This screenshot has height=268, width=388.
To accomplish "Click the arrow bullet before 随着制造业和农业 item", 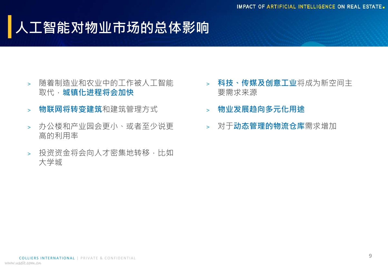I will [29, 84].
